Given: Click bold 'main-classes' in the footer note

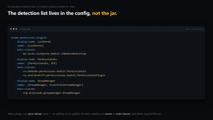Looking at the screenshot, I should 123,114.
